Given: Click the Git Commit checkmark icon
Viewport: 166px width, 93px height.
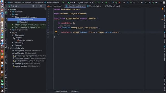Looking at the screenshot, I should click(131, 2).
